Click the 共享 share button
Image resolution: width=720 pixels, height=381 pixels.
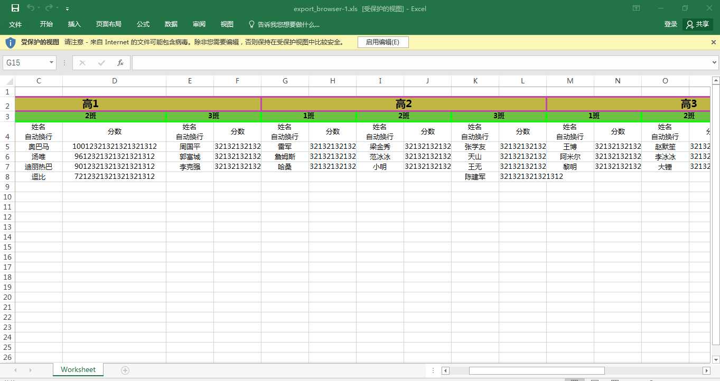697,24
